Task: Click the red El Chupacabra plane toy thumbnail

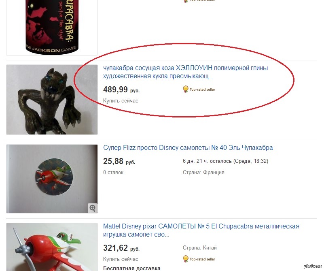Action: pyautogui.click(x=52, y=247)
